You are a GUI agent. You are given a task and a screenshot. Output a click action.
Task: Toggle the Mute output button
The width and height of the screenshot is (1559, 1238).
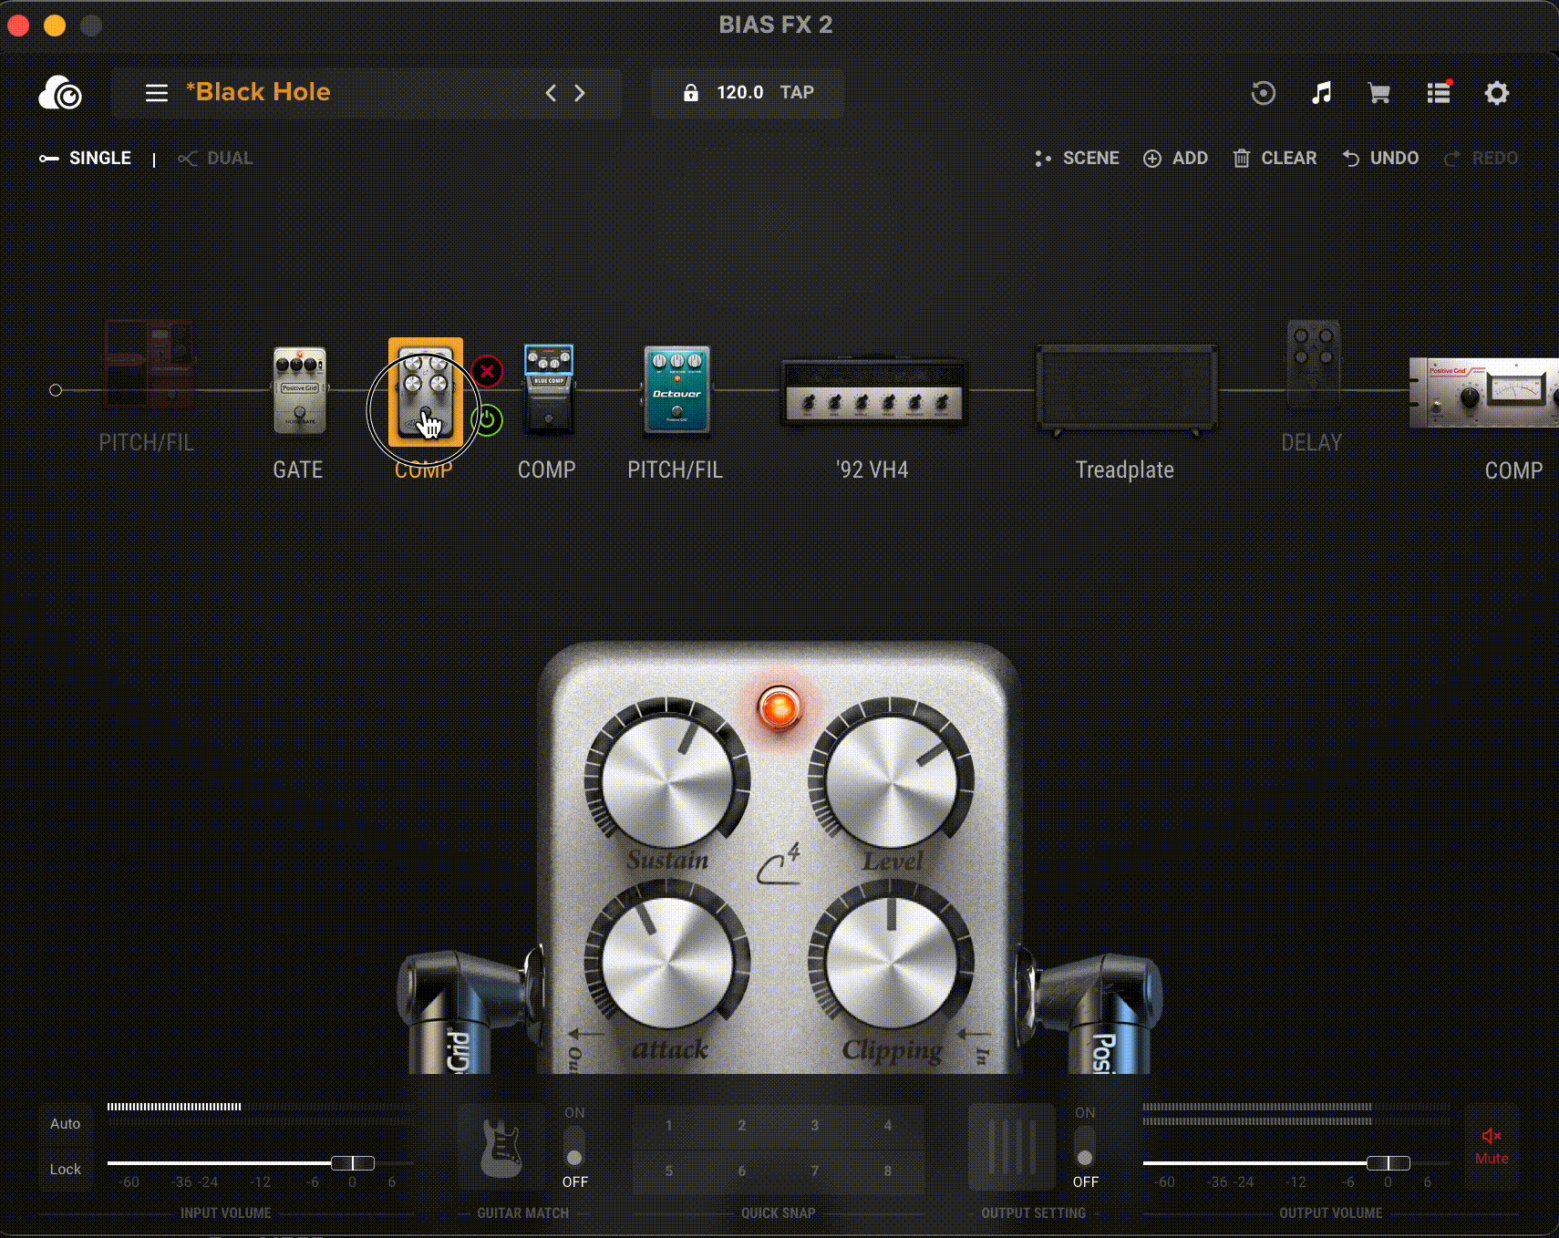pyautogui.click(x=1492, y=1146)
